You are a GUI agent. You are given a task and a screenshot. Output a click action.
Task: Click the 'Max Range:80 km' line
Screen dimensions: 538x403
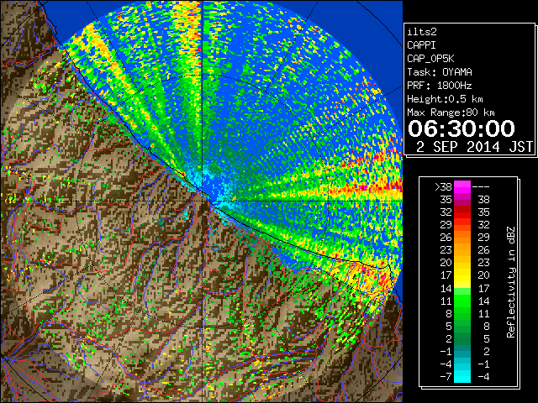tap(451, 113)
